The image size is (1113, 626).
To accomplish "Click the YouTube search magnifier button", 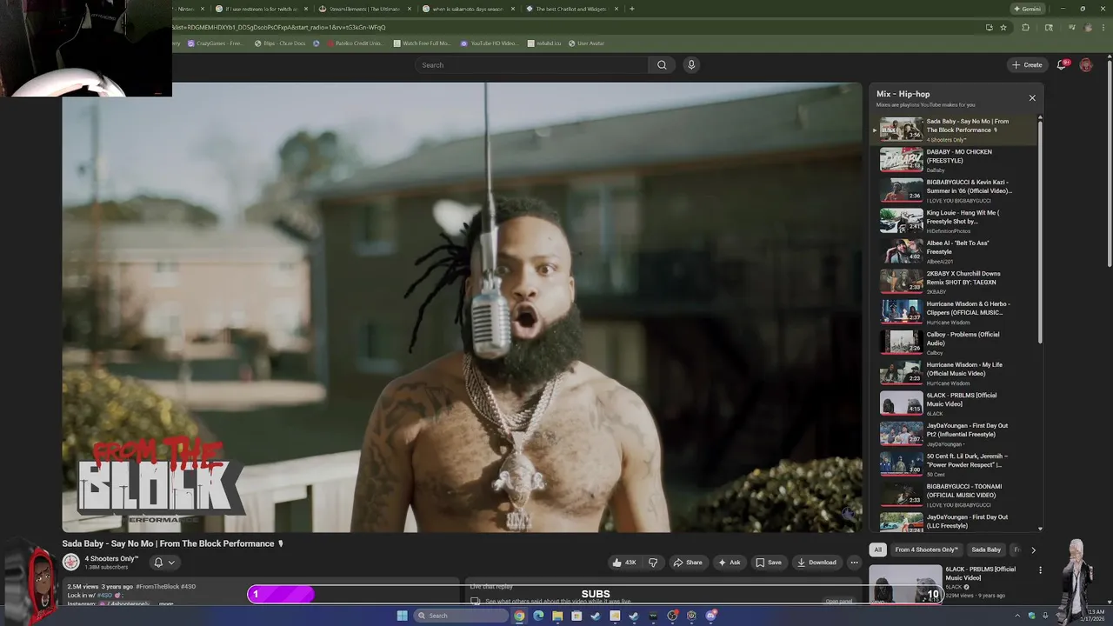I will pyautogui.click(x=662, y=65).
